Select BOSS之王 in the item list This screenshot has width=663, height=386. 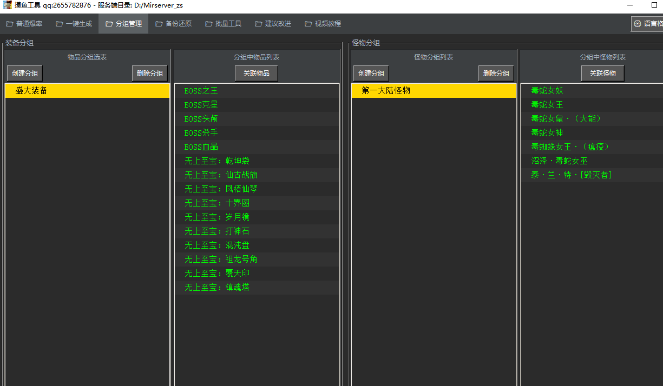tap(201, 91)
